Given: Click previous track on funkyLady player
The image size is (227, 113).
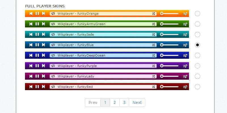Looking at the screenshot, I should point(31,76).
